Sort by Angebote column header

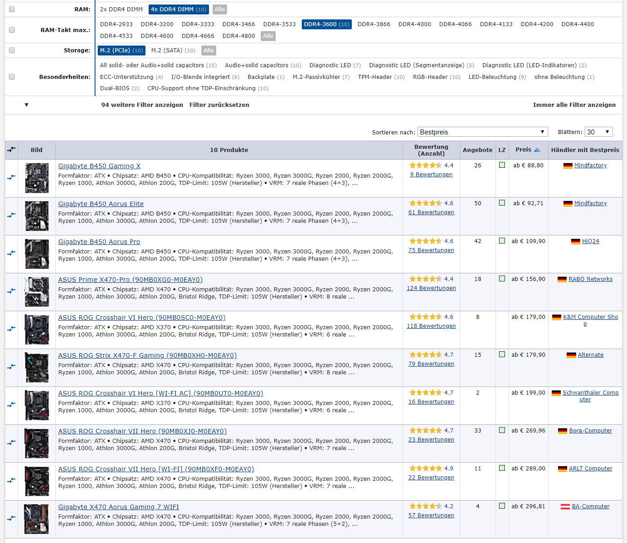click(477, 150)
